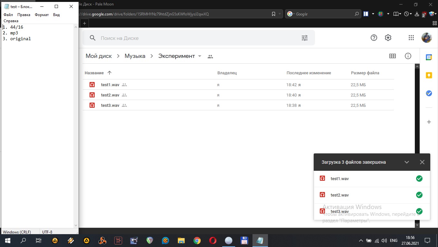Screen dimensions: 438x247
Task: Select test3.wav file row
Action: click(238, 105)
